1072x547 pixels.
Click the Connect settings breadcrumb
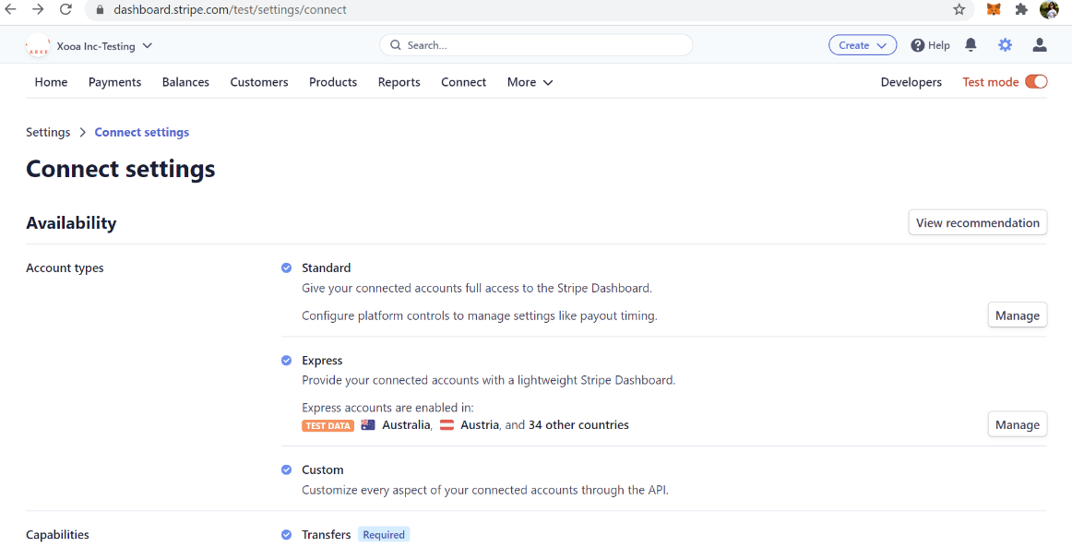click(x=141, y=132)
